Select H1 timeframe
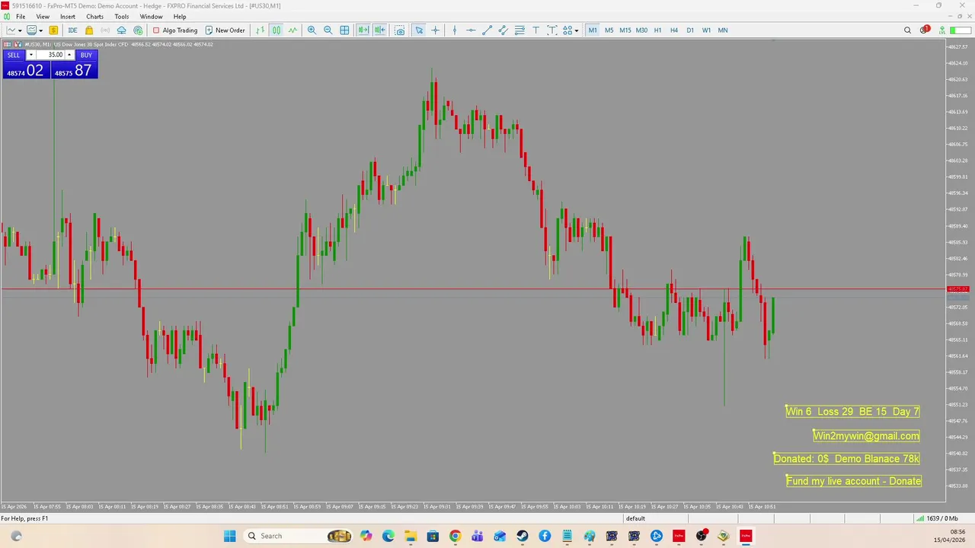 click(657, 30)
